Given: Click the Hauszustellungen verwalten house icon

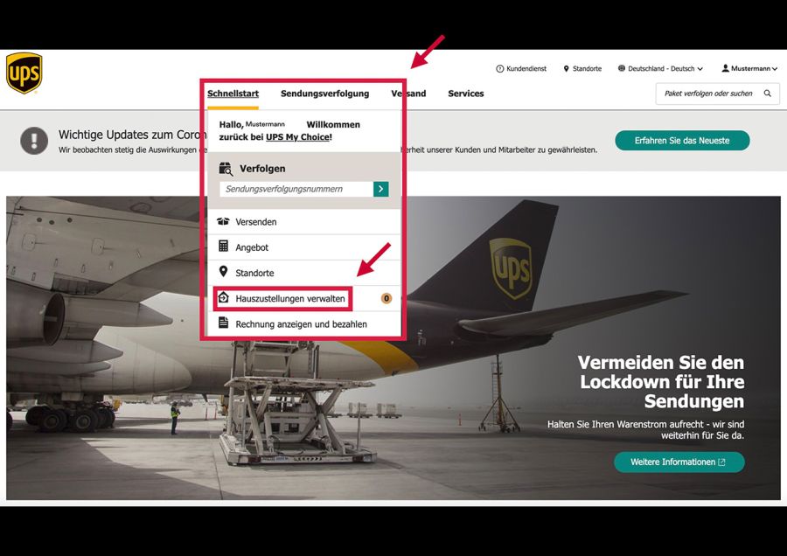Looking at the screenshot, I should pos(223,297).
